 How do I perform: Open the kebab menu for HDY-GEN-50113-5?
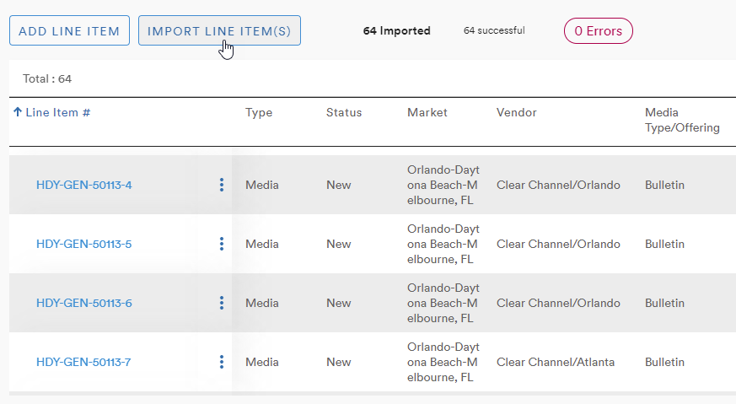(x=222, y=244)
